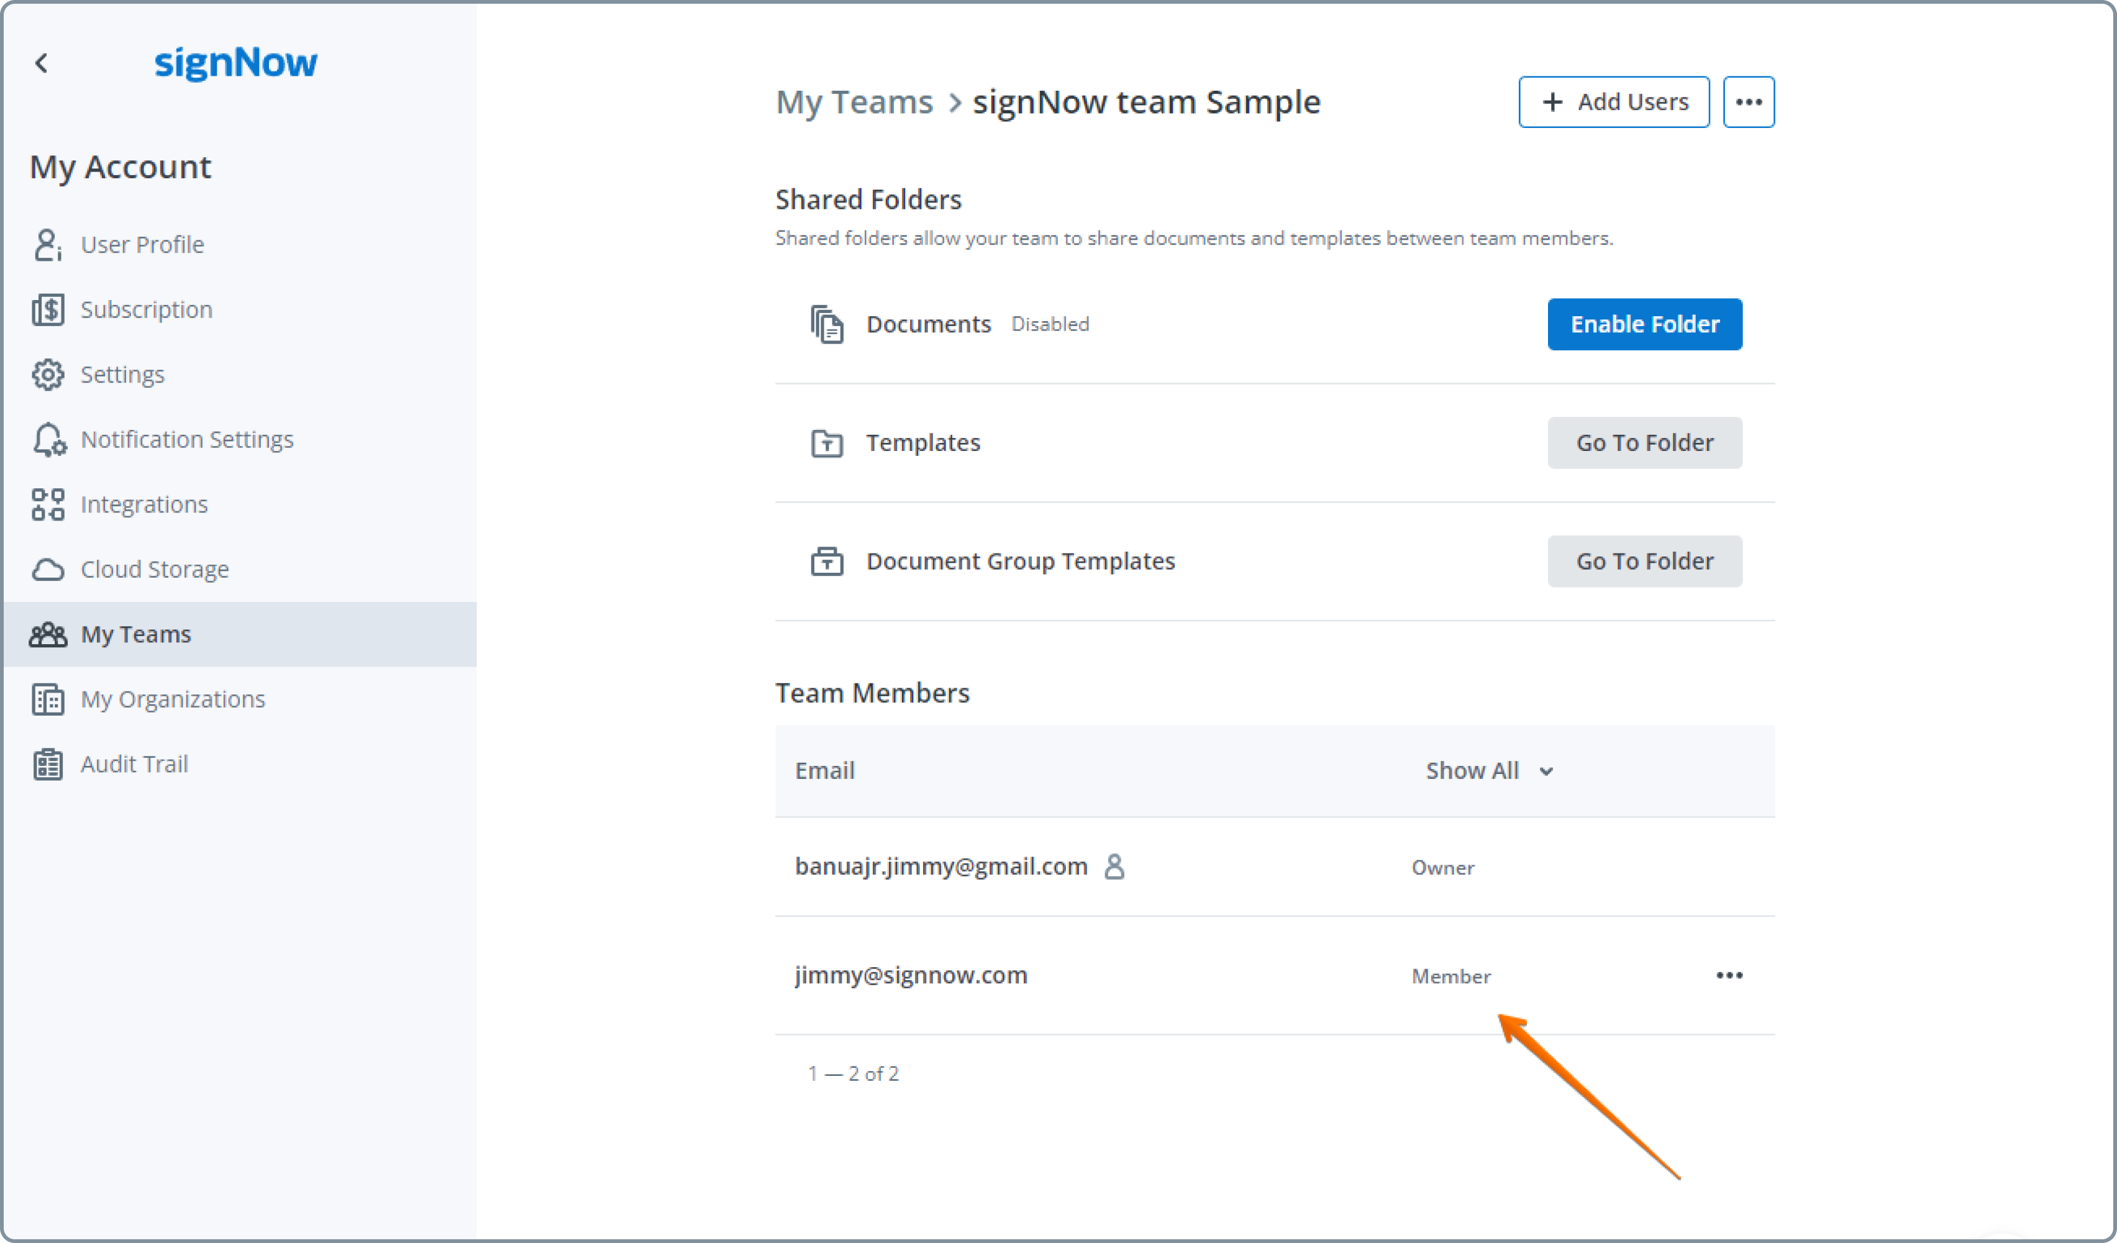The width and height of the screenshot is (2117, 1243).
Task: Click the Subscription dollar icon
Action: coord(48,310)
